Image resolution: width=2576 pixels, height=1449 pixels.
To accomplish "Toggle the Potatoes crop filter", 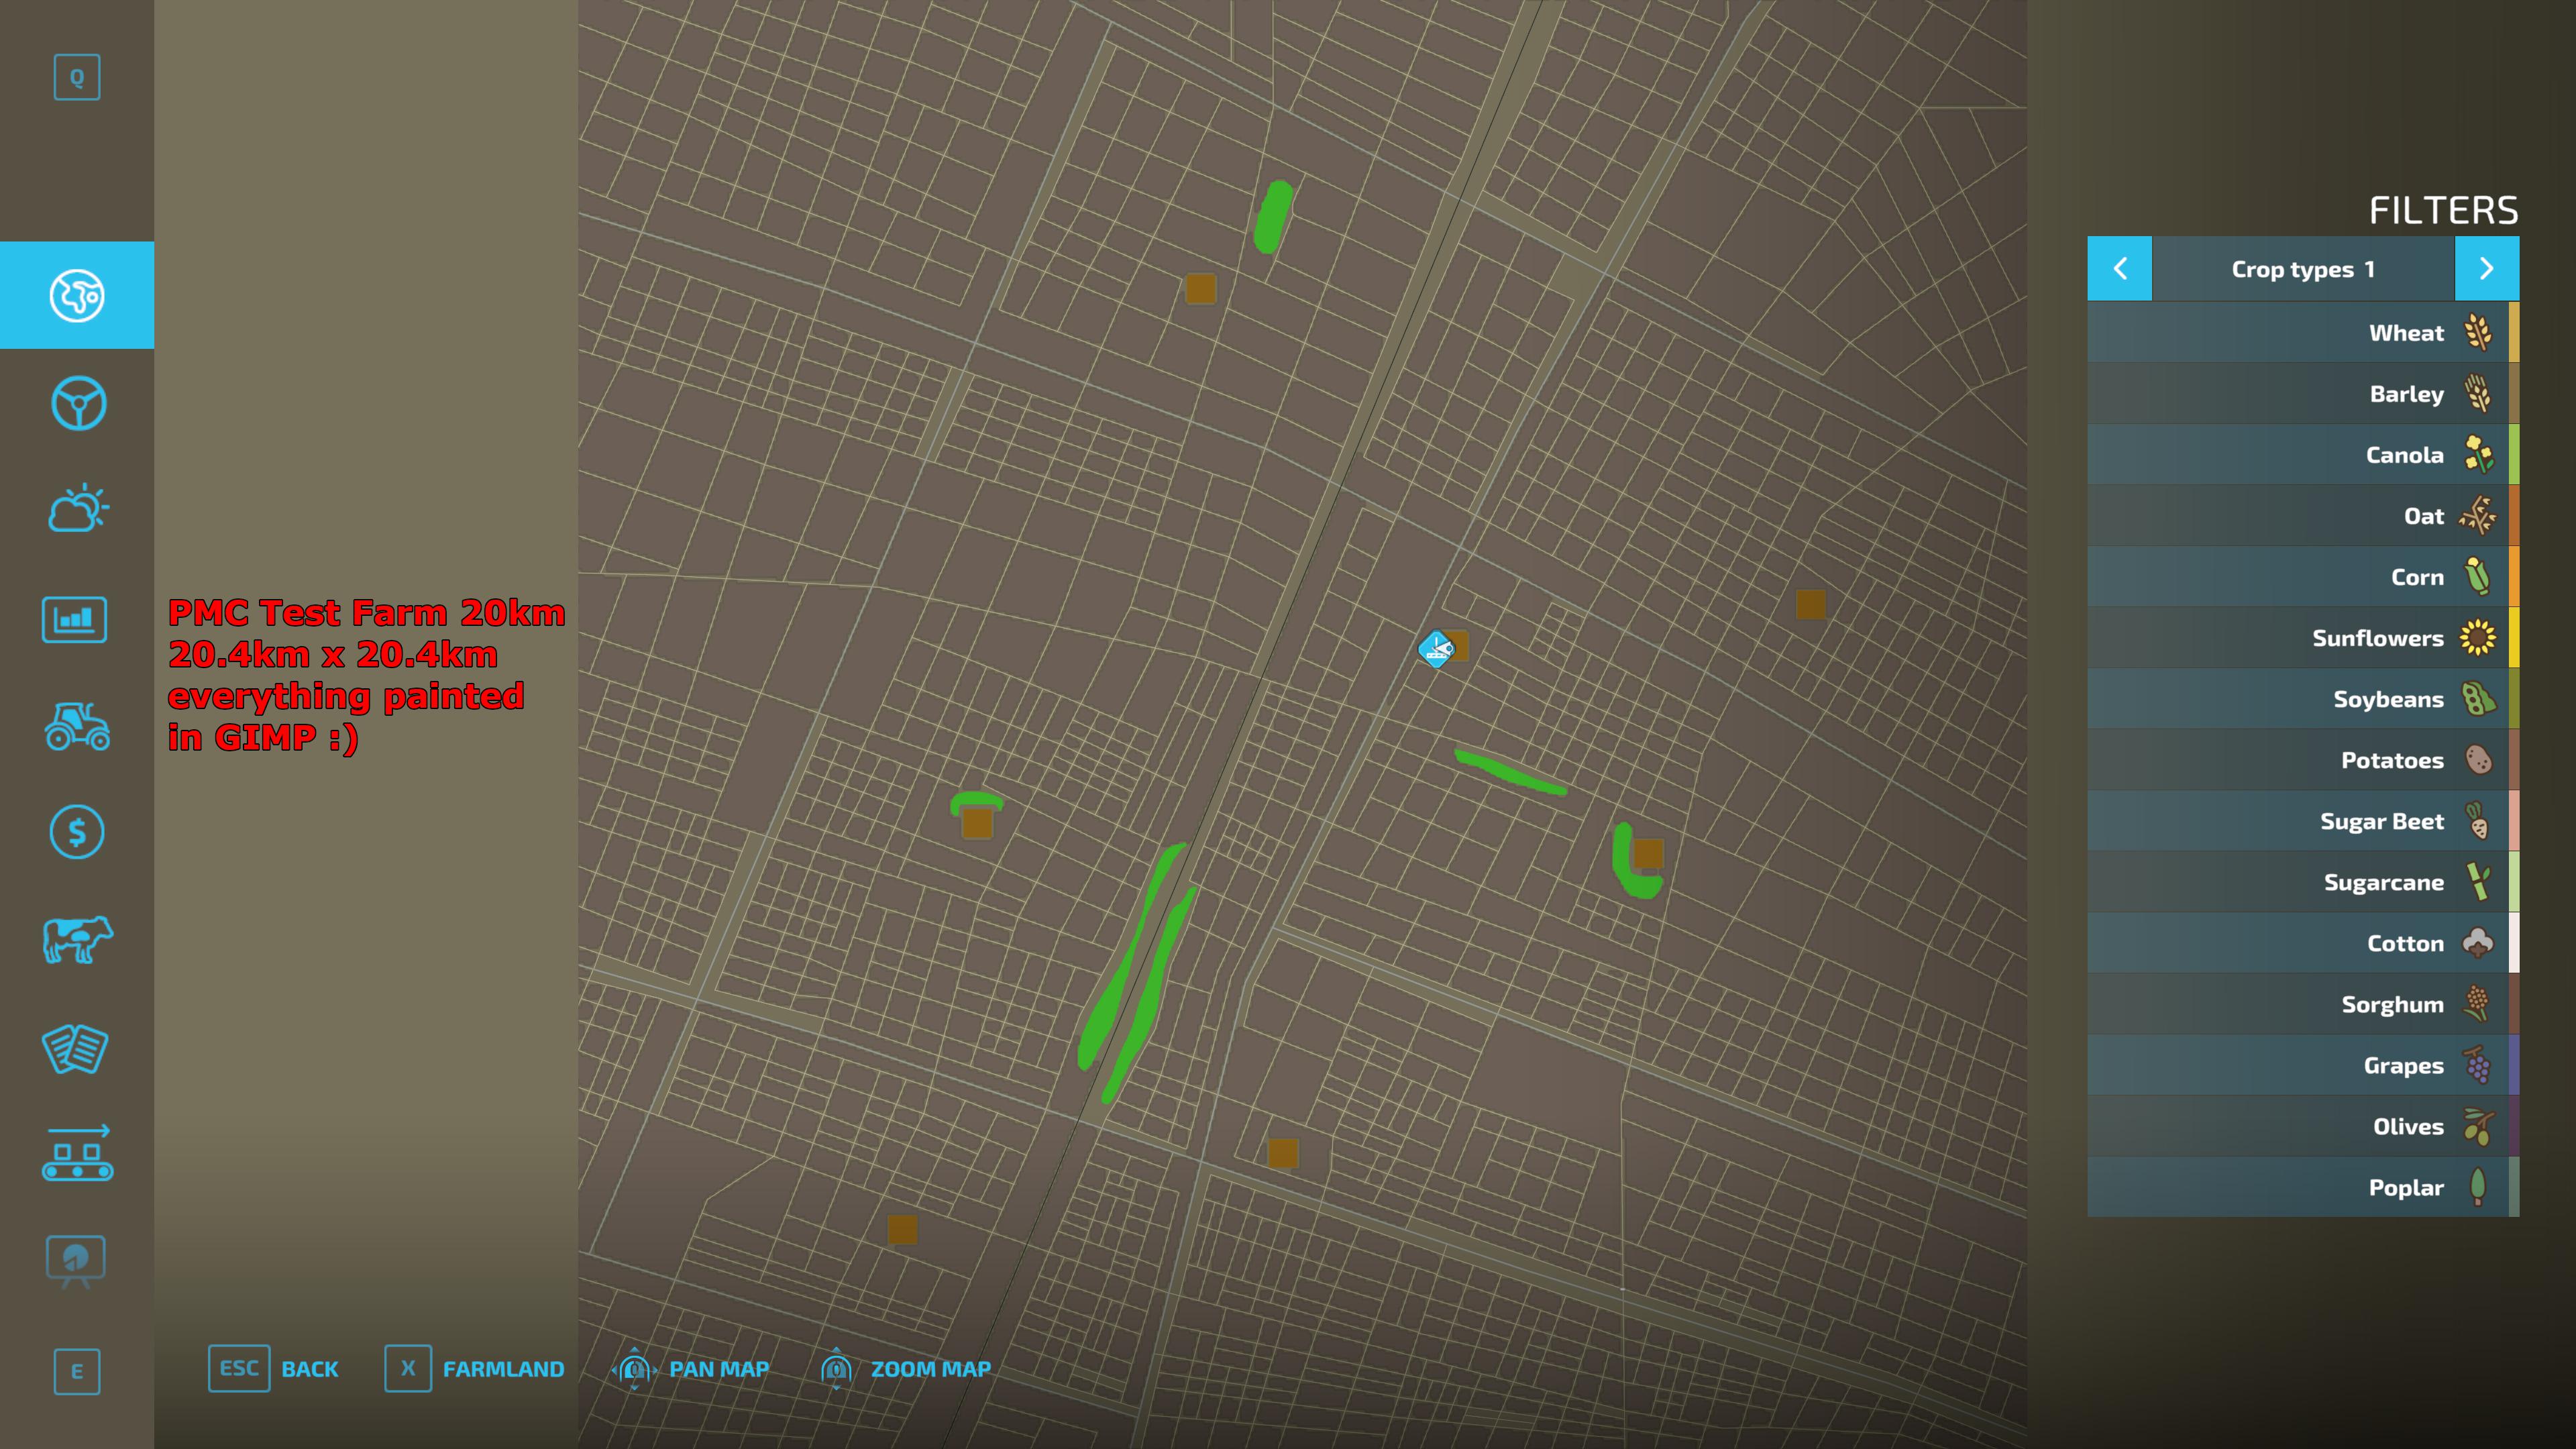I will coord(2303,759).
